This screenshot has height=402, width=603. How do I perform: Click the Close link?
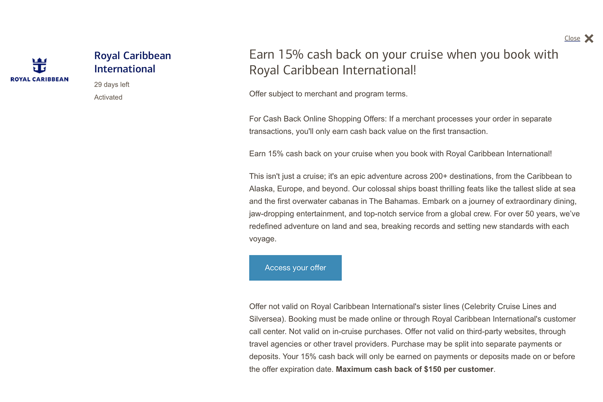coord(572,38)
